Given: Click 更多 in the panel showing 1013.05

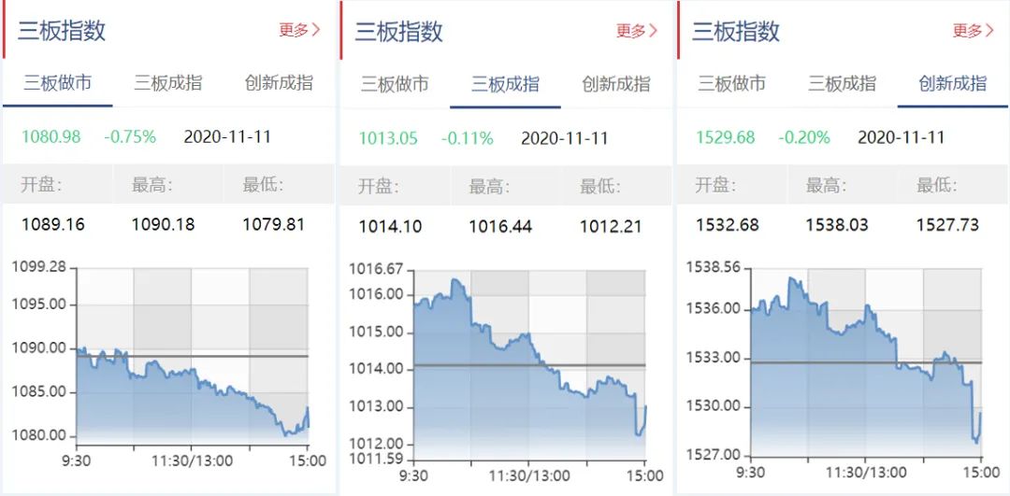Looking at the screenshot, I should 636,31.
